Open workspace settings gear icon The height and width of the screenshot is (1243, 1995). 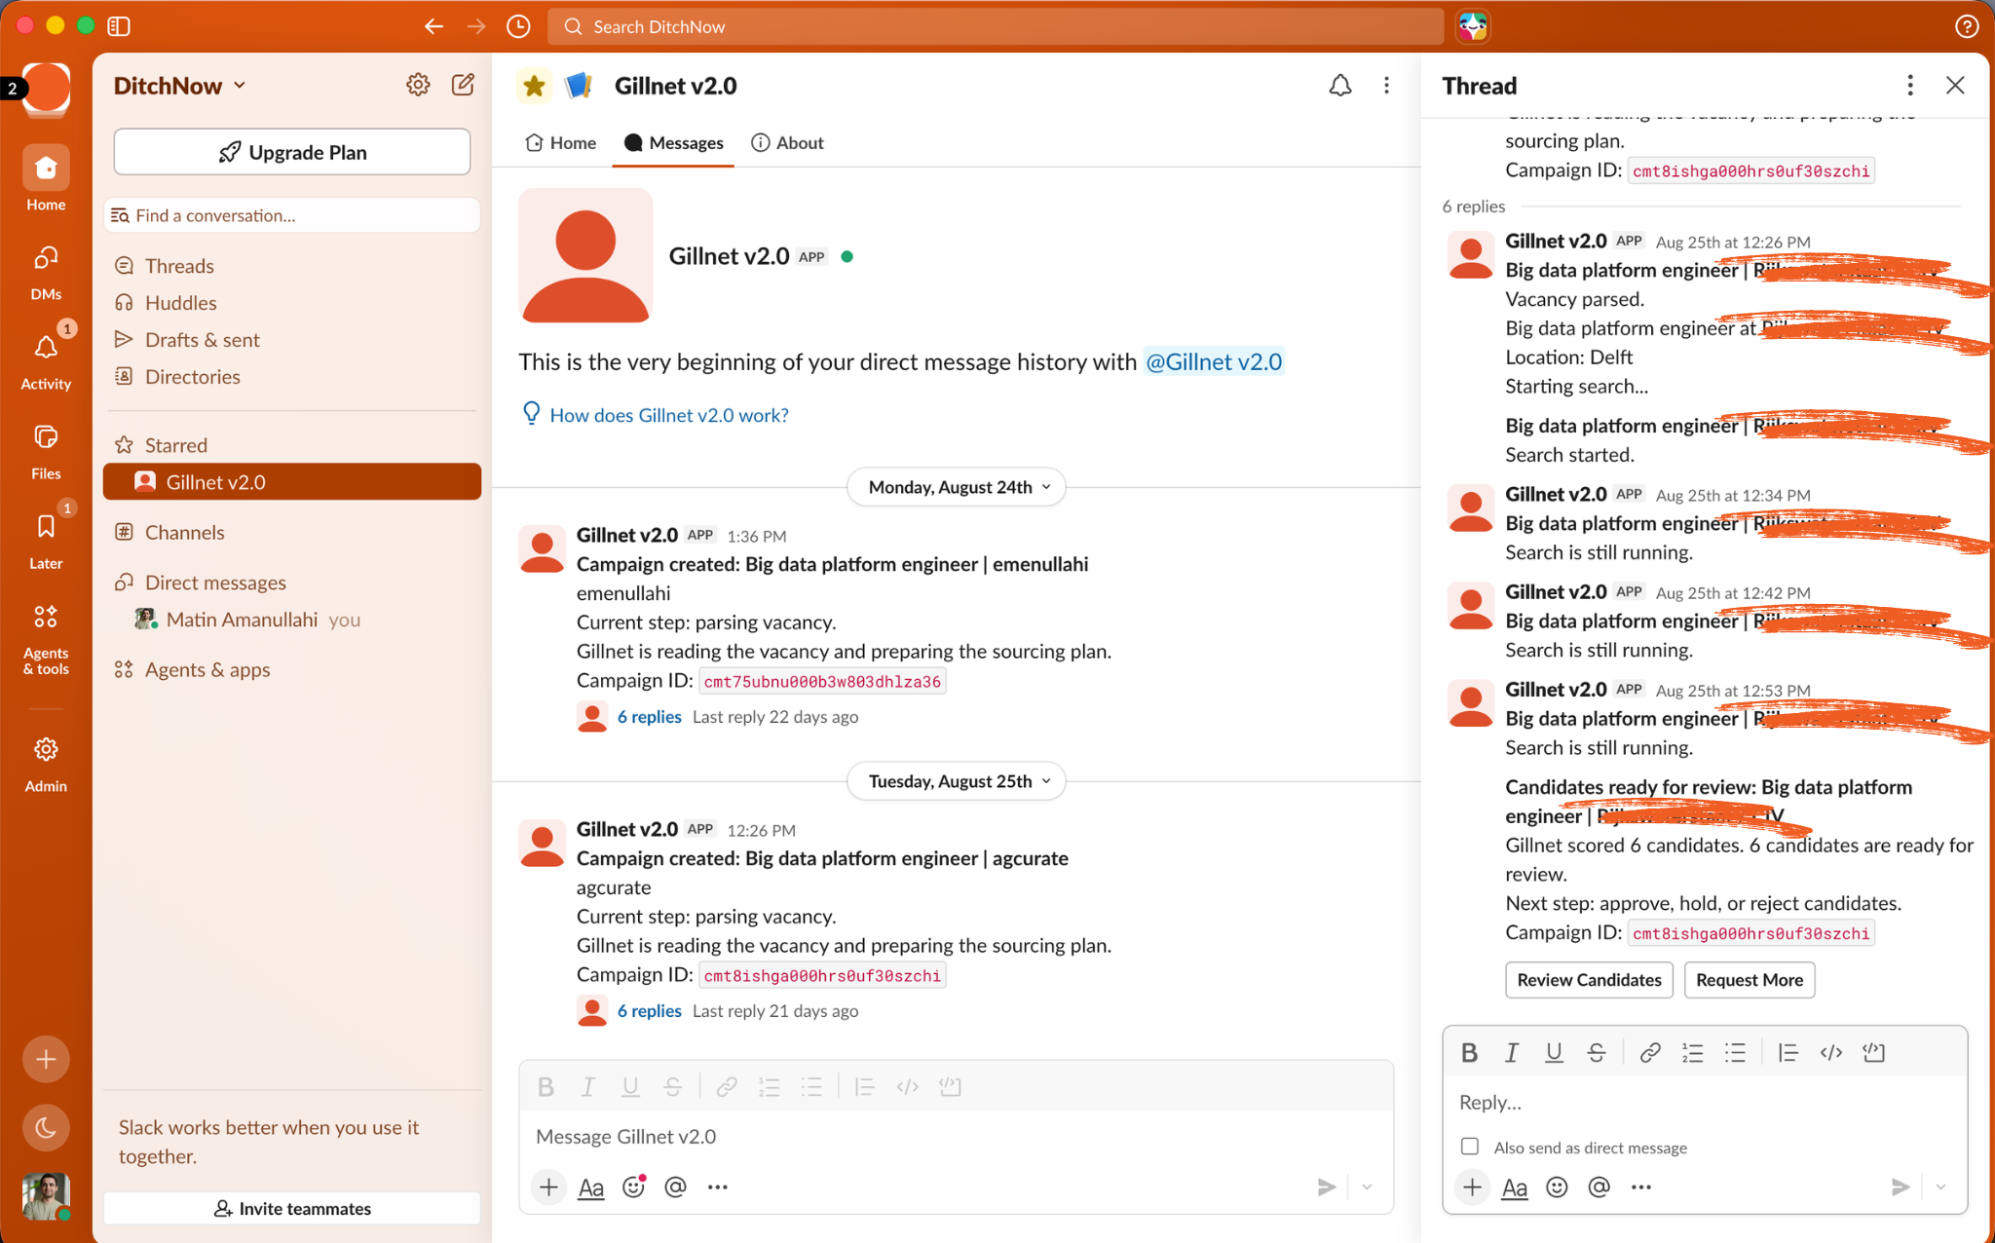(x=418, y=85)
